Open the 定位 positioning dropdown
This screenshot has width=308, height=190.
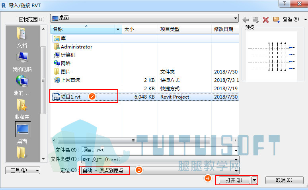click(160, 171)
